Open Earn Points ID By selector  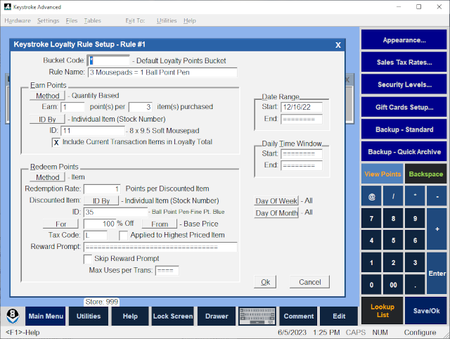tap(48, 119)
